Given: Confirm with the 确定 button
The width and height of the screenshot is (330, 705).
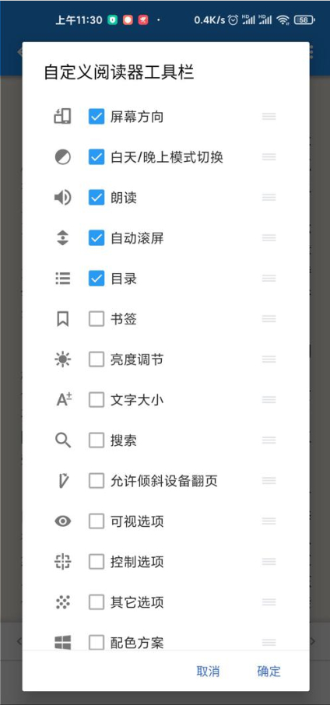Looking at the screenshot, I should point(269,672).
